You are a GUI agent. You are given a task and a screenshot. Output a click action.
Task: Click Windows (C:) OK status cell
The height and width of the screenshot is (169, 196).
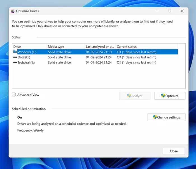[137, 52]
